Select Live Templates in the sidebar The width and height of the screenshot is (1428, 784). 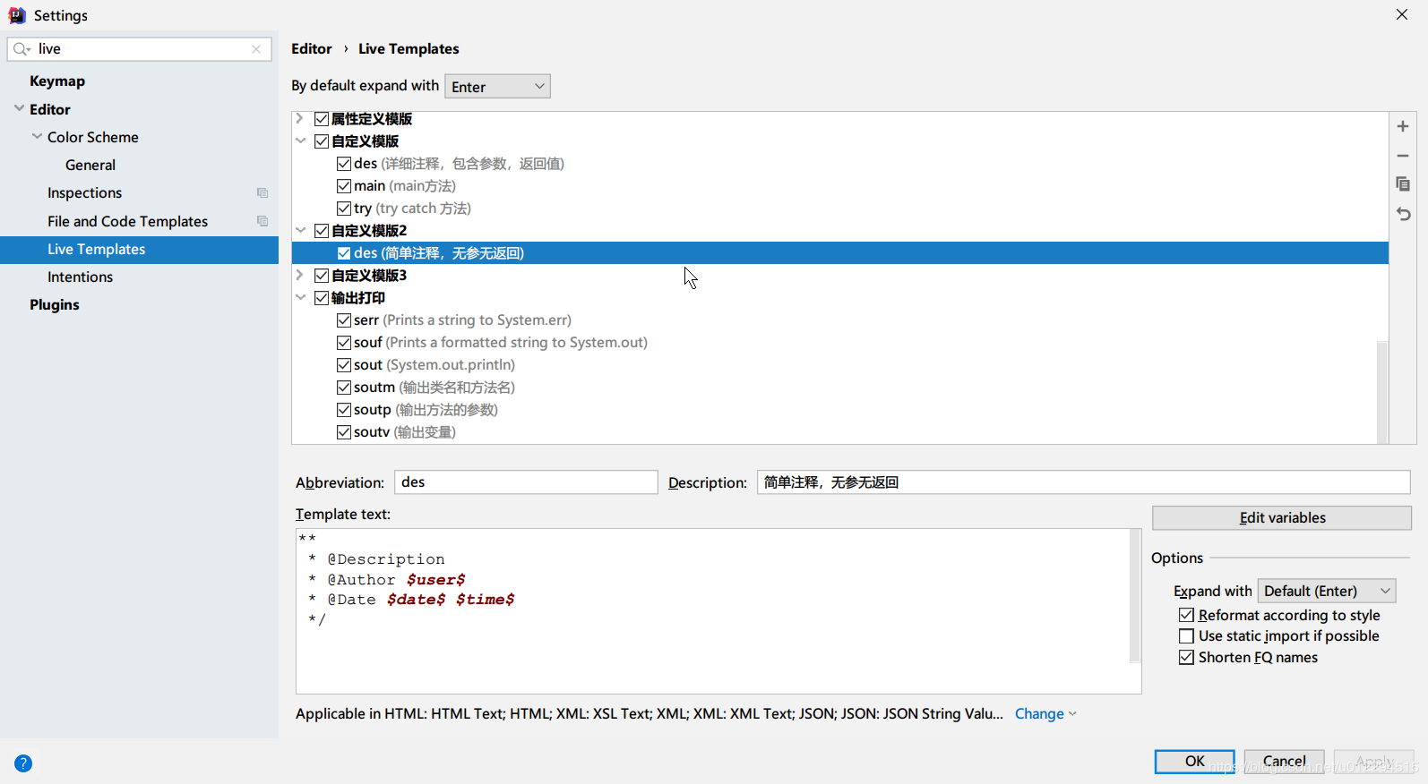coord(139,250)
